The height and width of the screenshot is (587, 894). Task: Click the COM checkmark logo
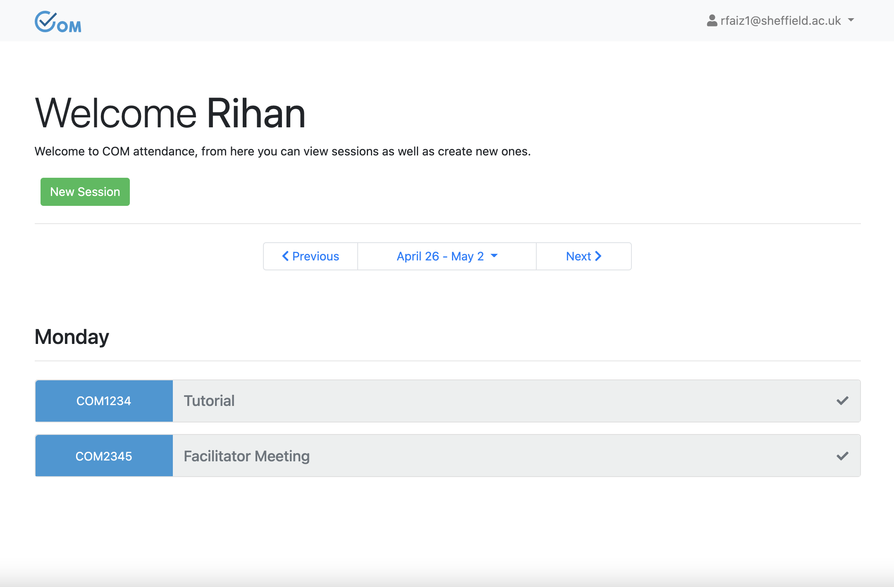57,22
